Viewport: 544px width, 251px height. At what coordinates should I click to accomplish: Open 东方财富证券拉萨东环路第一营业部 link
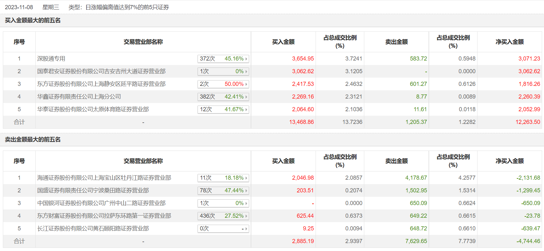tap(104, 216)
